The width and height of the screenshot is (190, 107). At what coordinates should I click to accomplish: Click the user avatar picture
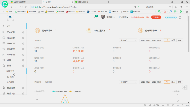point(103,17)
